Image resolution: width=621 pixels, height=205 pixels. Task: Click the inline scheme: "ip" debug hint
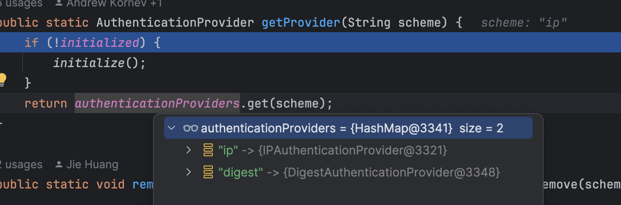[523, 22]
